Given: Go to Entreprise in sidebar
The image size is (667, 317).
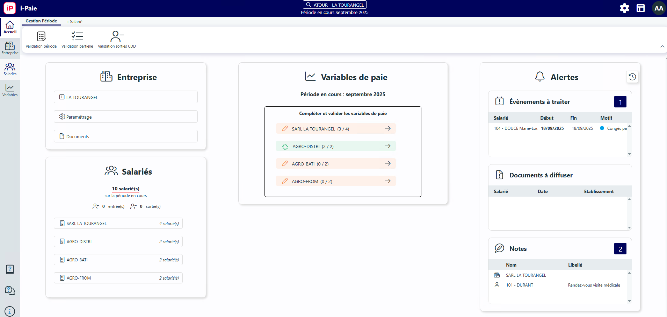Looking at the screenshot, I should (x=10, y=48).
